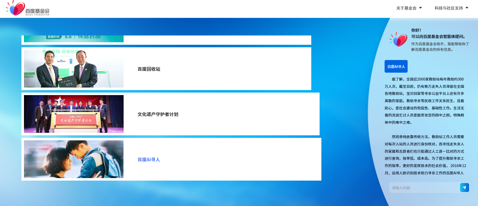Image resolution: width=478 pixels, height=206 pixels.
Task: Expand the 关于基金会 dropdown arrow
Action: pyautogui.click(x=420, y=8)
